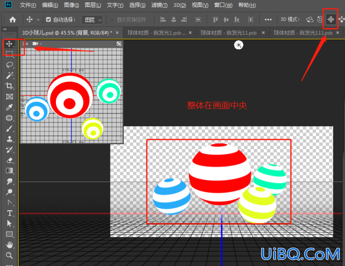Open the 图层 auto-select dropdown
Viewport: 345px width, 266px height.
pyautogui.click(x=92, y=20)
